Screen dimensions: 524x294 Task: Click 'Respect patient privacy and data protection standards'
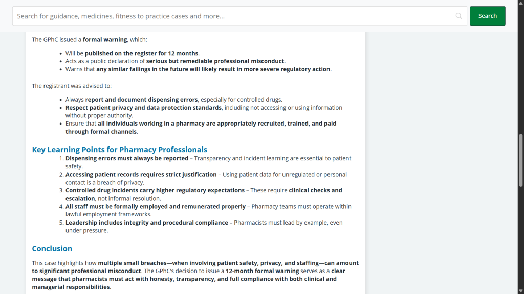coord(143,108)
